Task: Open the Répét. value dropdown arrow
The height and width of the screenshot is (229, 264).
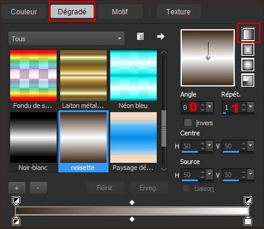Action: (251, 107)
